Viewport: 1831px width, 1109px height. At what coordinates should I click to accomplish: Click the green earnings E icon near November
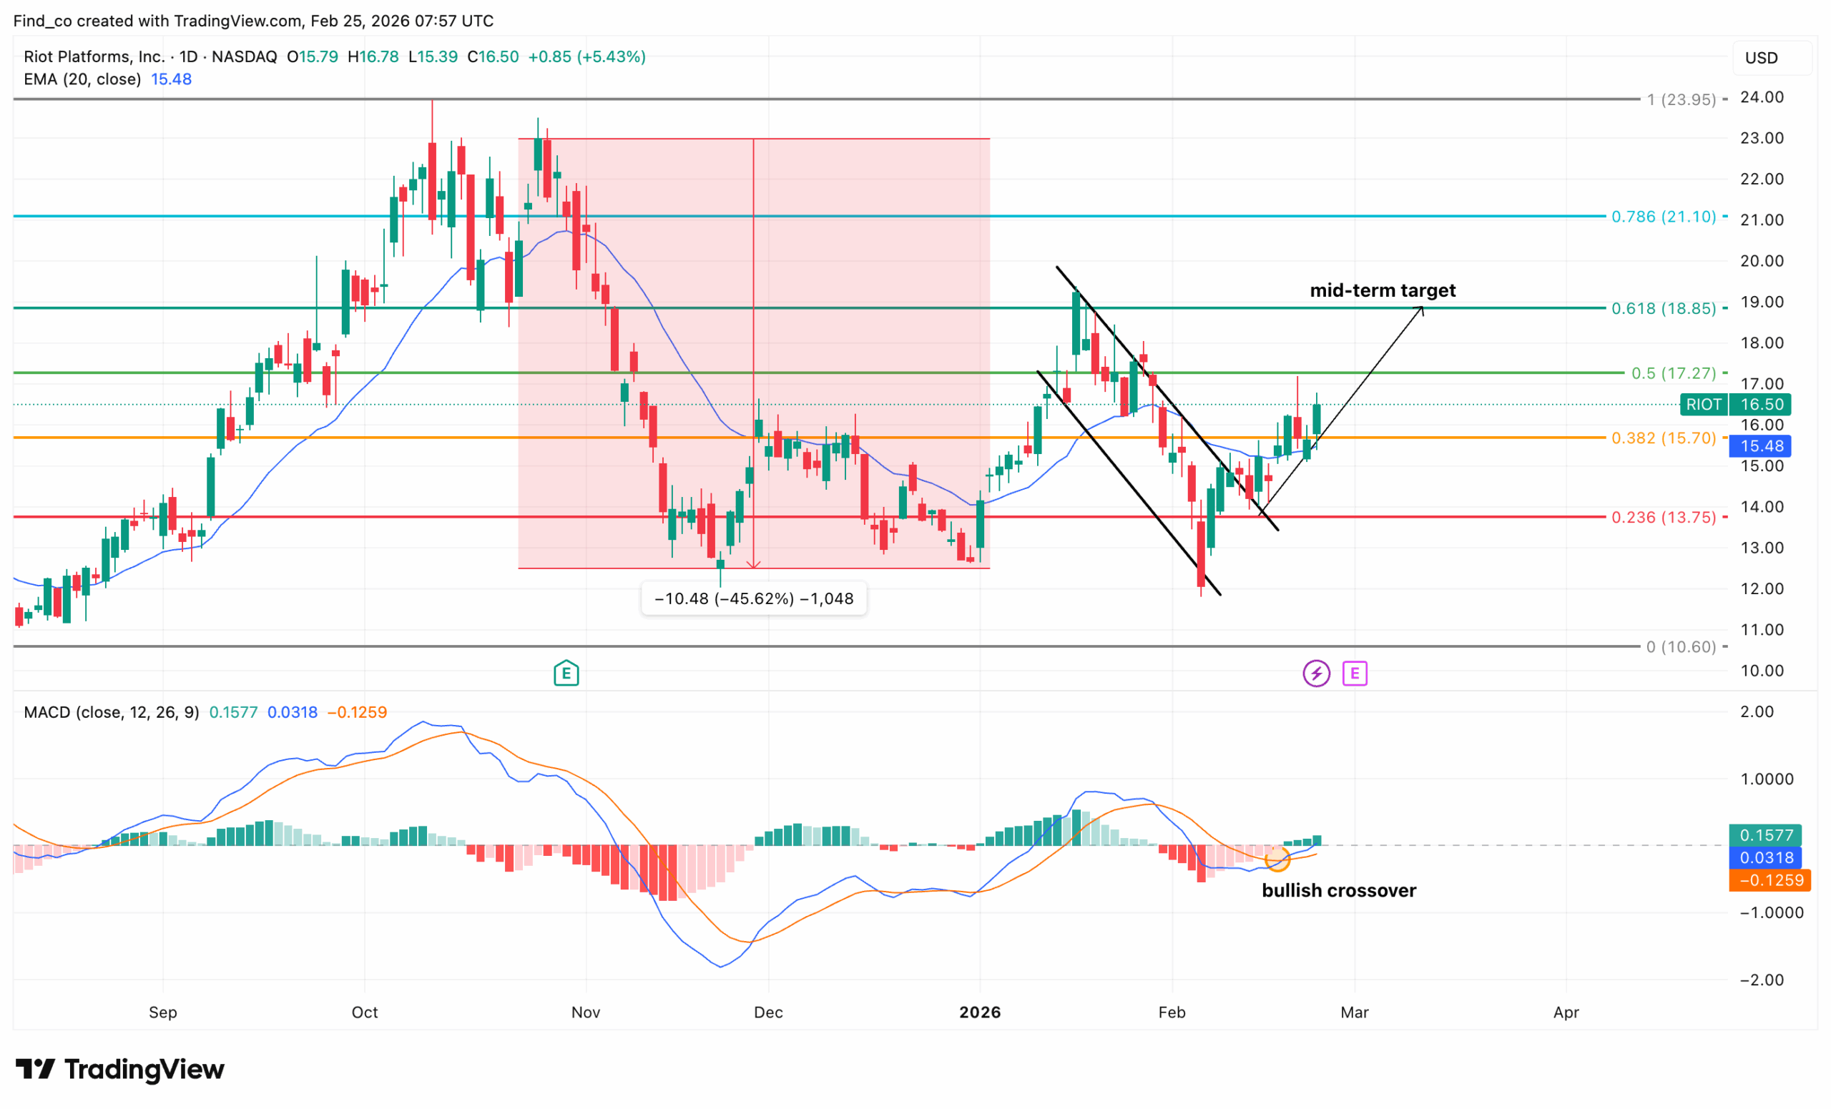coord(566,673)
